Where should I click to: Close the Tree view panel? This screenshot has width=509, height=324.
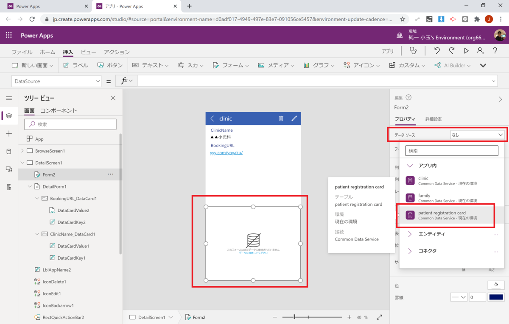(113, 98)
